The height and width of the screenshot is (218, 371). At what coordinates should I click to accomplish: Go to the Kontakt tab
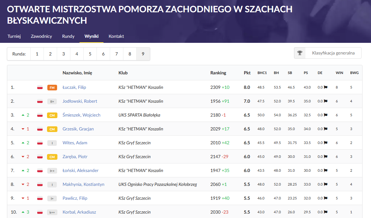116,36
